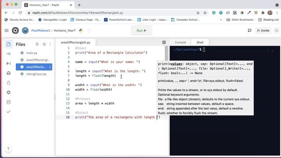This screenshot has height=158, width=281.
Task: Open browser profile avatar
Action: (x=270, y=13)
